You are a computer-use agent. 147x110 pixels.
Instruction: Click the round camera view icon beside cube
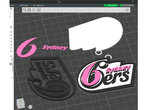[x=30, y=107]
